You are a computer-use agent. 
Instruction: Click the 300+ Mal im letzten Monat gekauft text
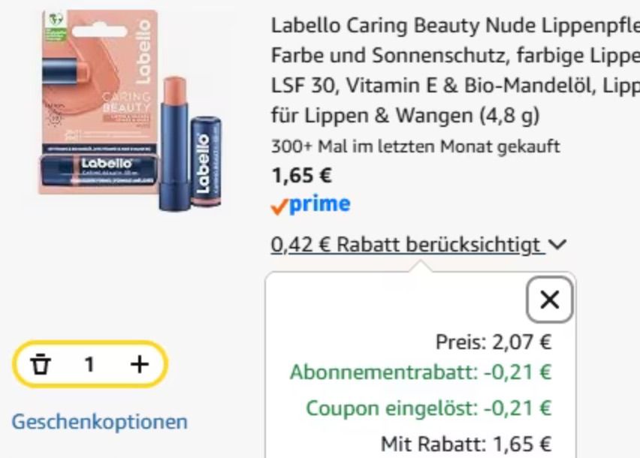click(415, 146)
